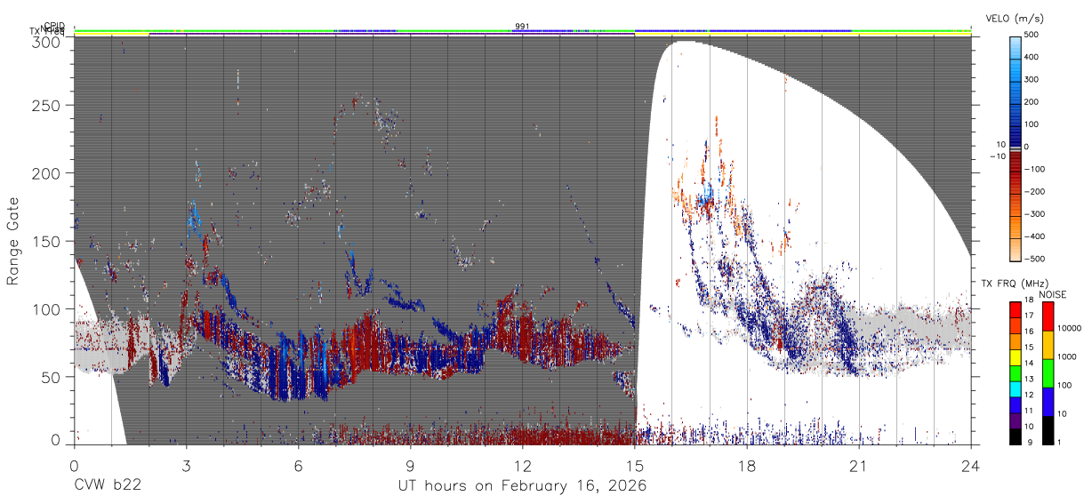
Task: Click the "250" tick on Range Gate axis
Action: point(47,106)
